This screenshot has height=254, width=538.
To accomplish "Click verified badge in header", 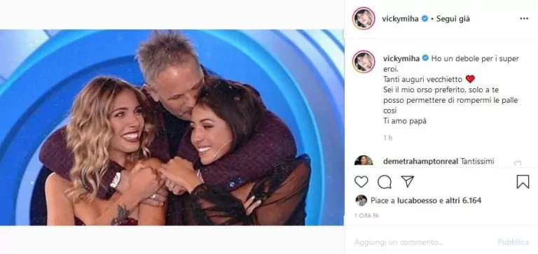I will coord(425,19).
